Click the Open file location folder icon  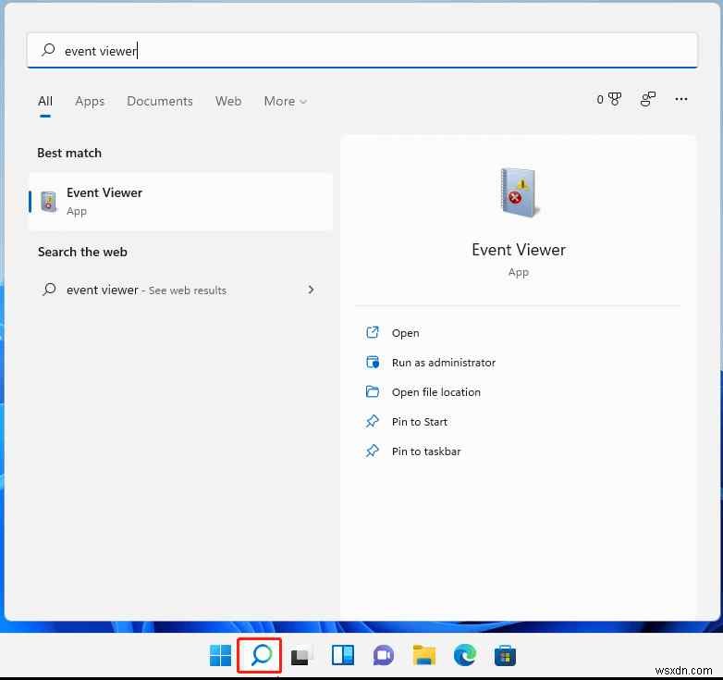372,391
